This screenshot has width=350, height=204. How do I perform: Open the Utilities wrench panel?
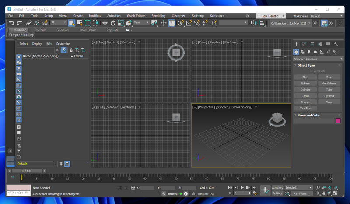pos(336,44)
